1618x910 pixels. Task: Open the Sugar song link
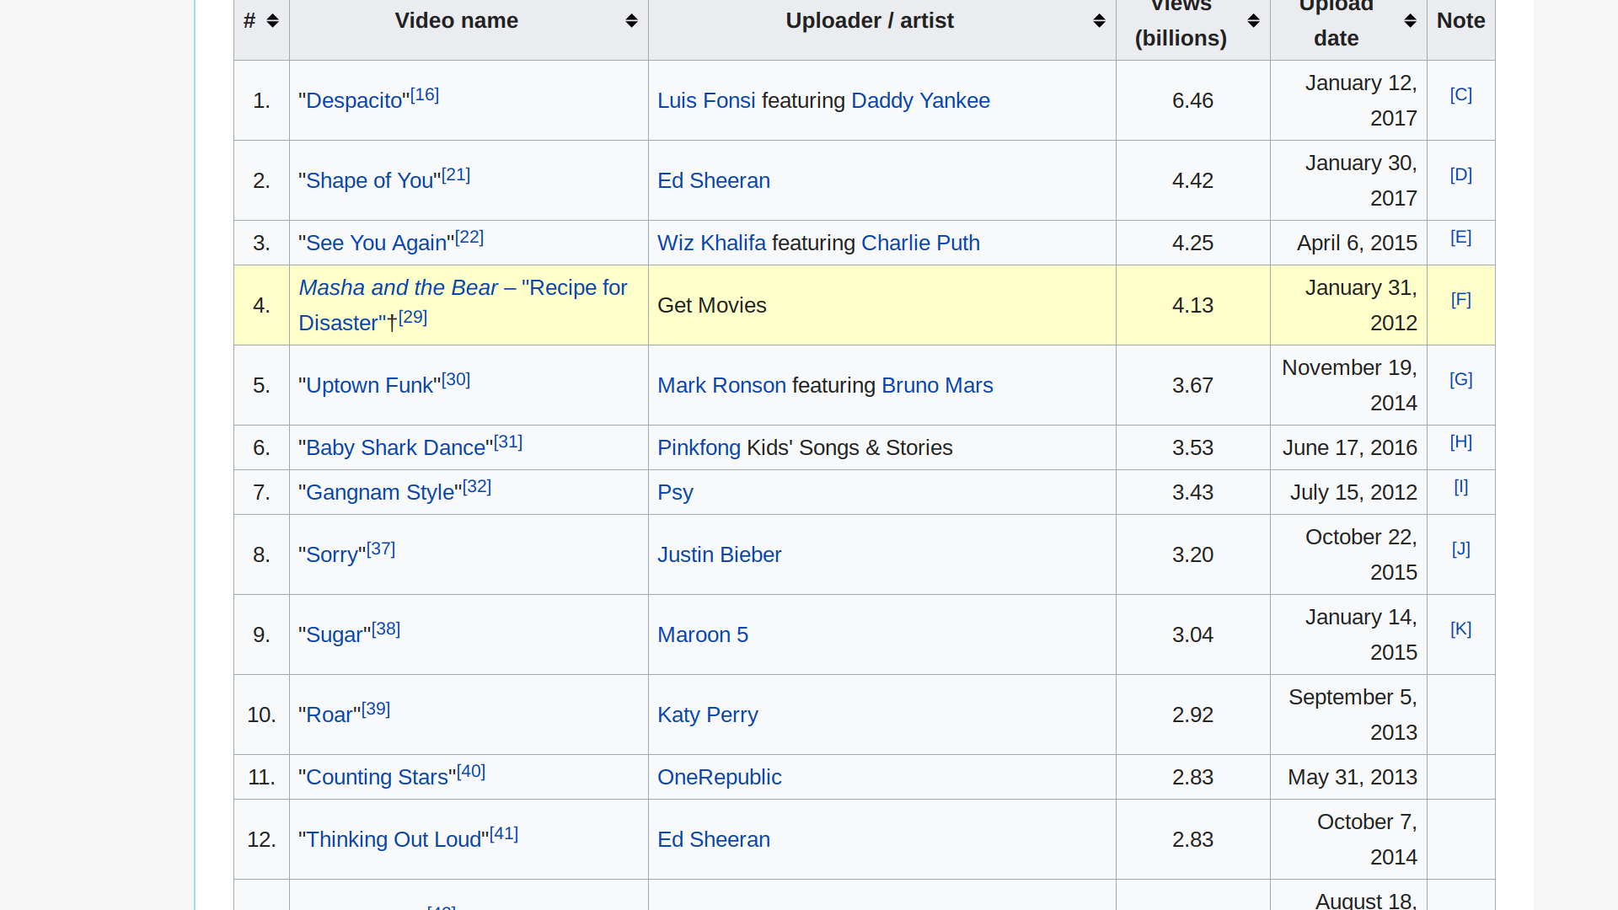[x=335, y=635]
